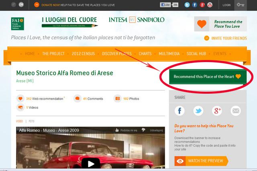
Task: Select the Foto tab
Action: point(31,121)
